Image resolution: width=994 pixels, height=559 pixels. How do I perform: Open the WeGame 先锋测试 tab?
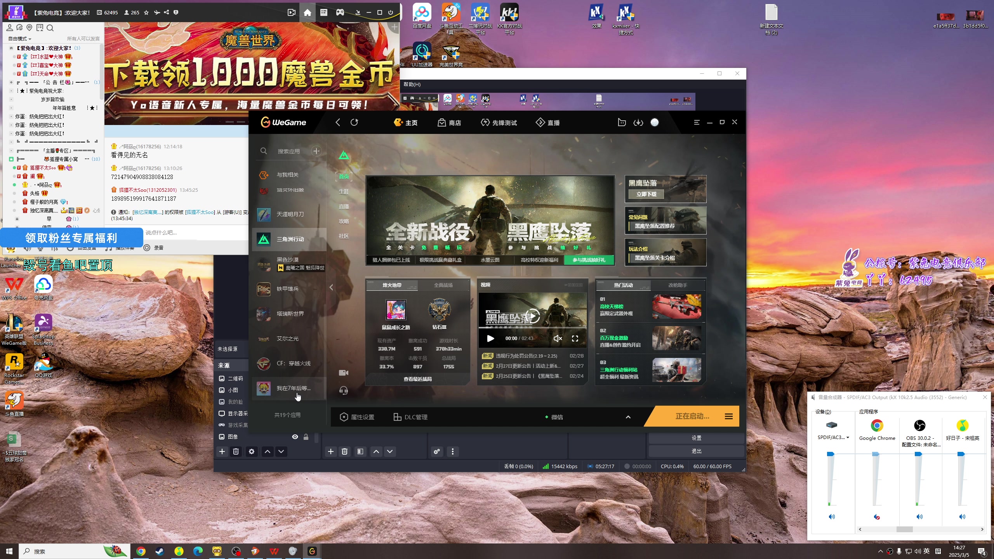tap(499, 123)
